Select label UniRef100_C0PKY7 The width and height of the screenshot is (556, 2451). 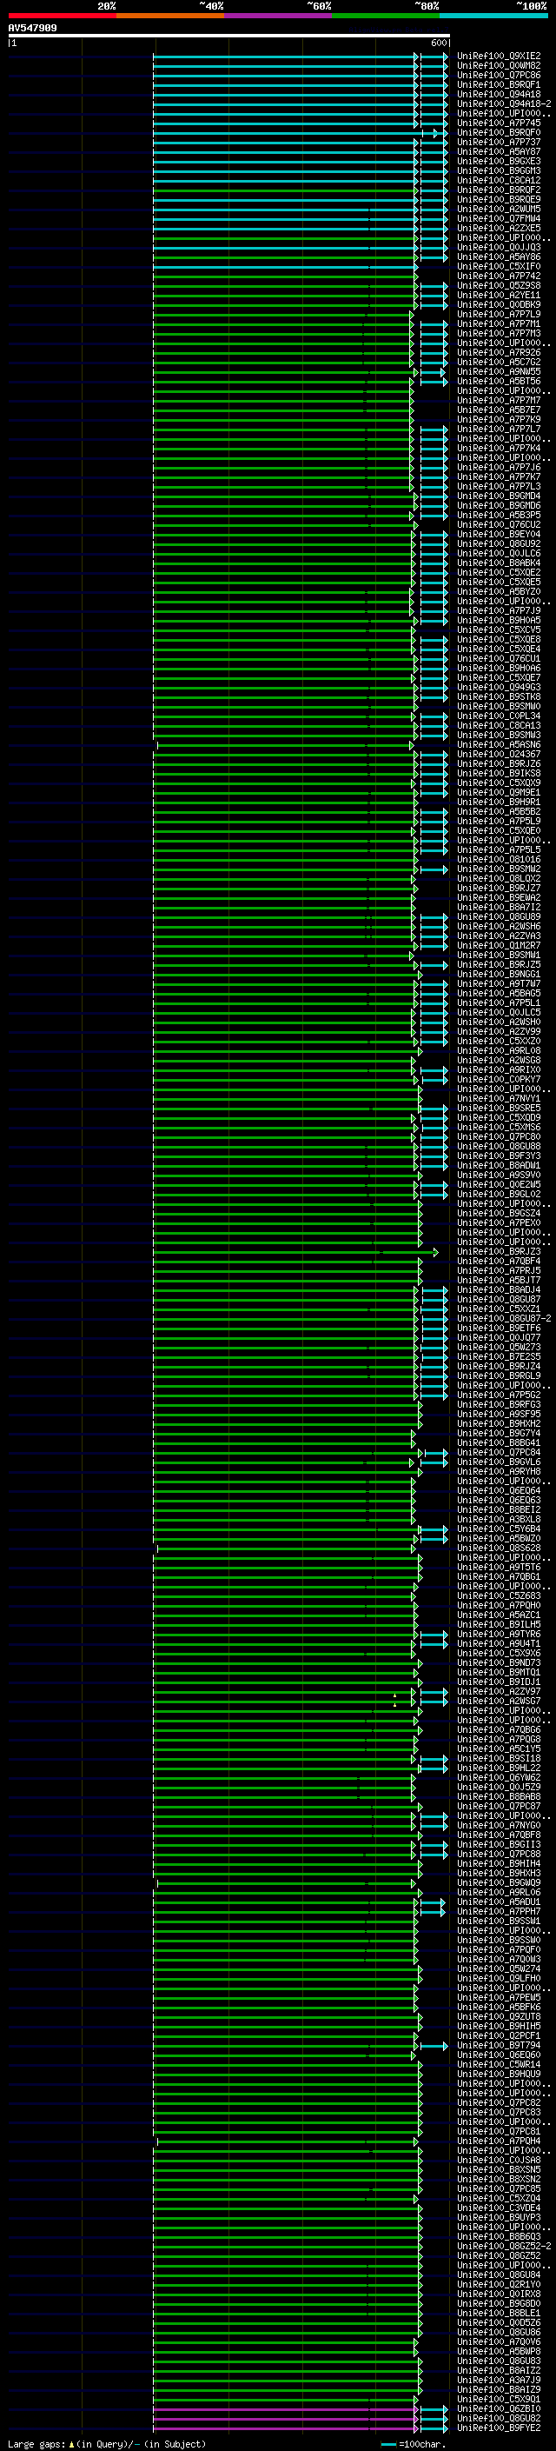pyautogui.click(x=499, y=1079)
